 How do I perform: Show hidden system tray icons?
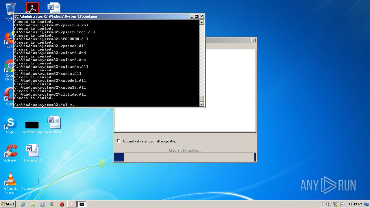(x=322, y=204)
